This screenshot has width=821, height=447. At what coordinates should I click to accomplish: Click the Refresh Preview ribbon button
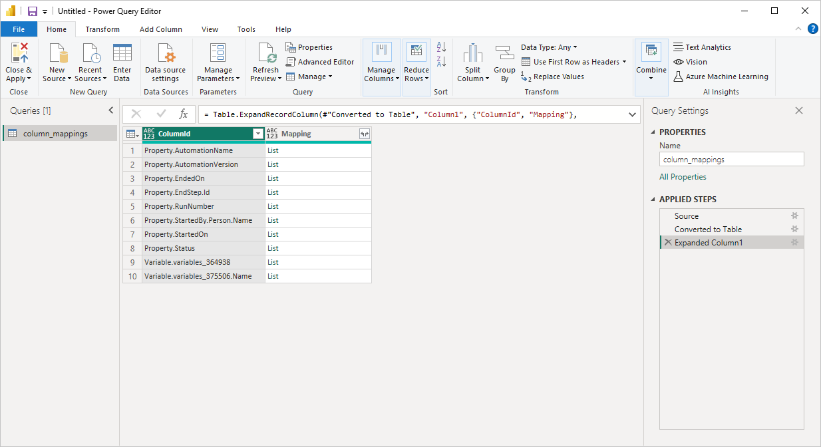(x=266, y=63)
